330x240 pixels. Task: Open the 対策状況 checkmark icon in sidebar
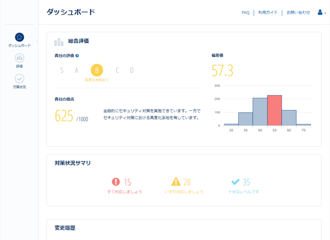19,79
